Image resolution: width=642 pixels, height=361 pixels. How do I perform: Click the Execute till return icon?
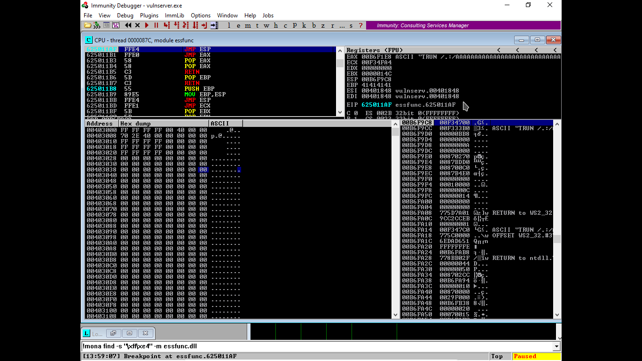tap(204, 25)
